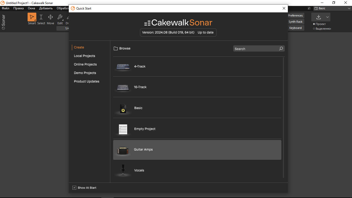This screenshot has width=352, height=198.
Task: Click the Empty Project sheet icon
Action: 123,129
